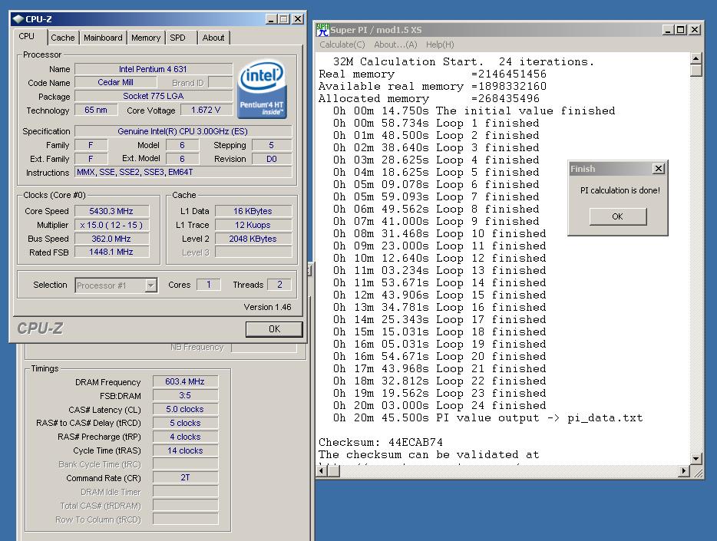717x541 pixels.
Task: Click the L1 Data value 16 KBytes
Action: pyautogui.click(x=253, y=211)
